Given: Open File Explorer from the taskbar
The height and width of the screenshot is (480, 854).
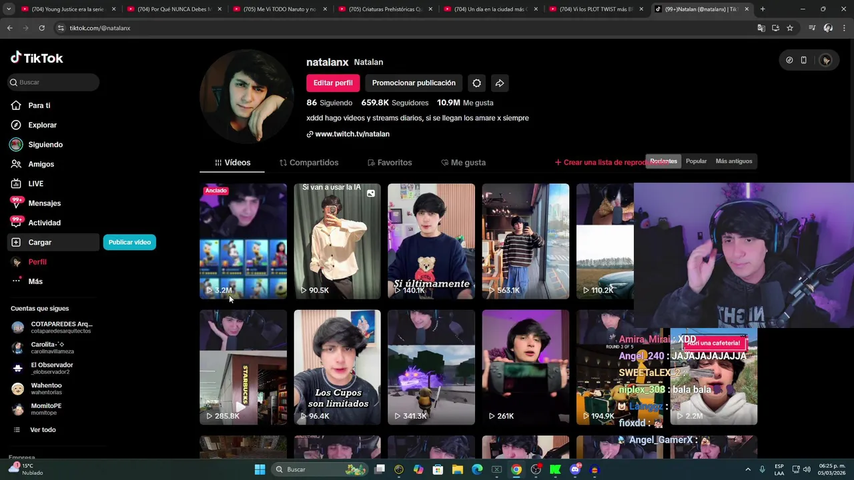Looking at the screenshot, I should click(458, 469).
